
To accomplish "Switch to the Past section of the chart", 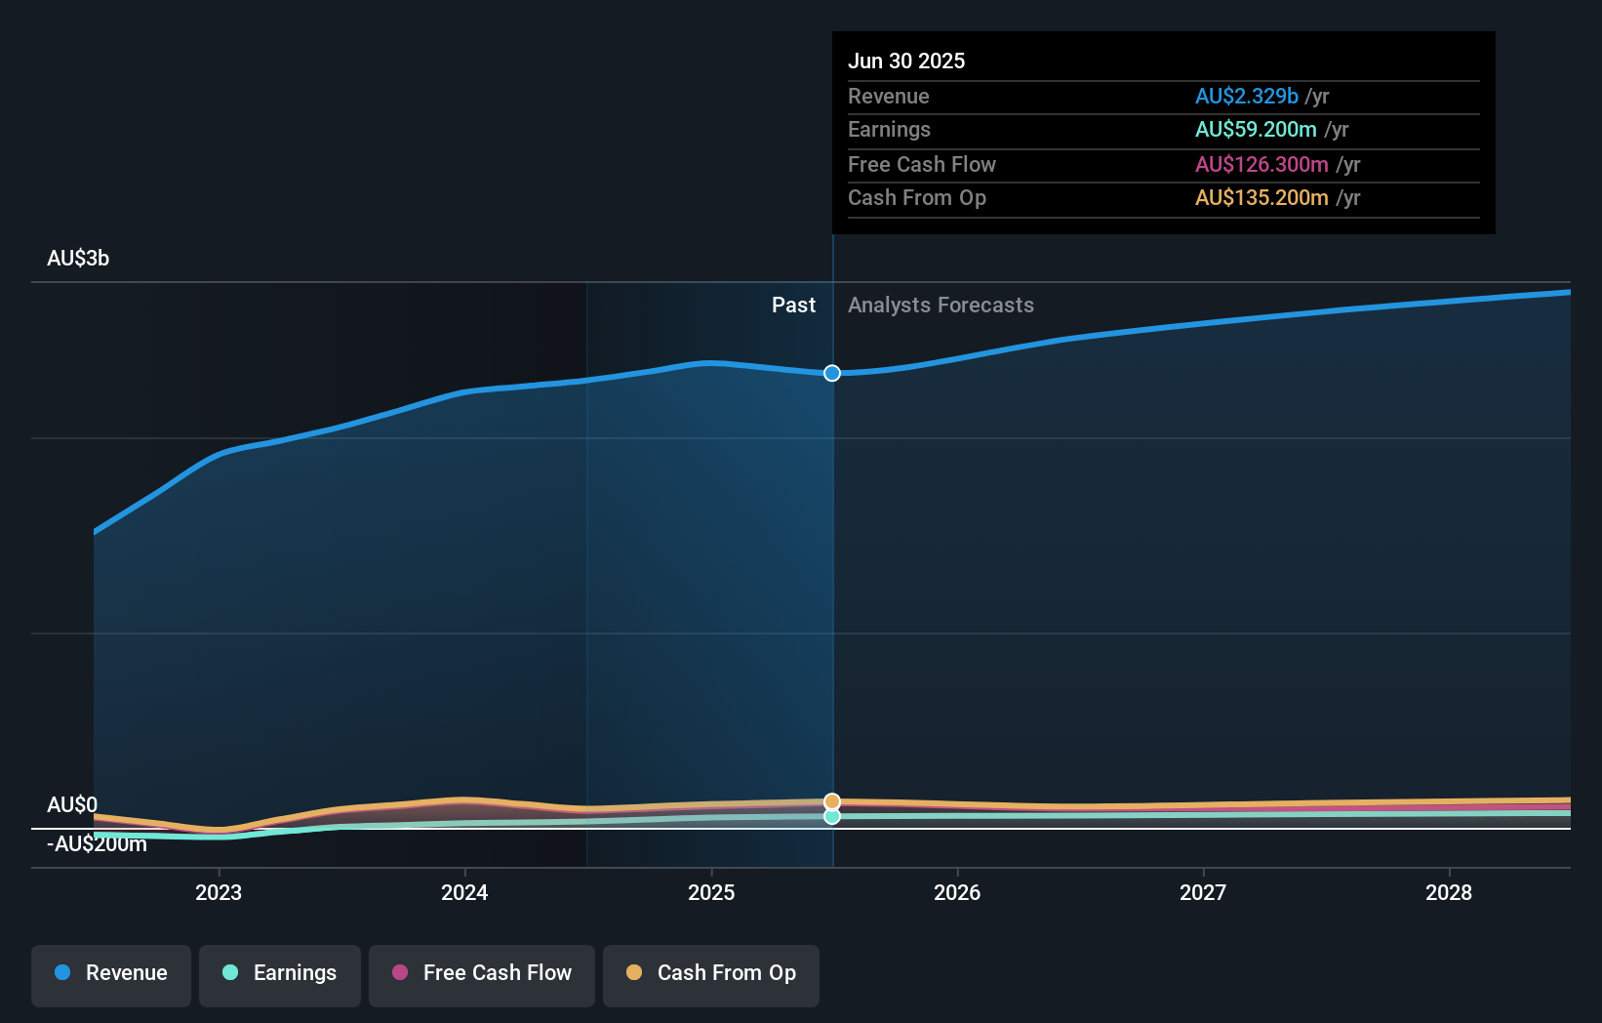I will pyautogui.click(x=792, y=305).
